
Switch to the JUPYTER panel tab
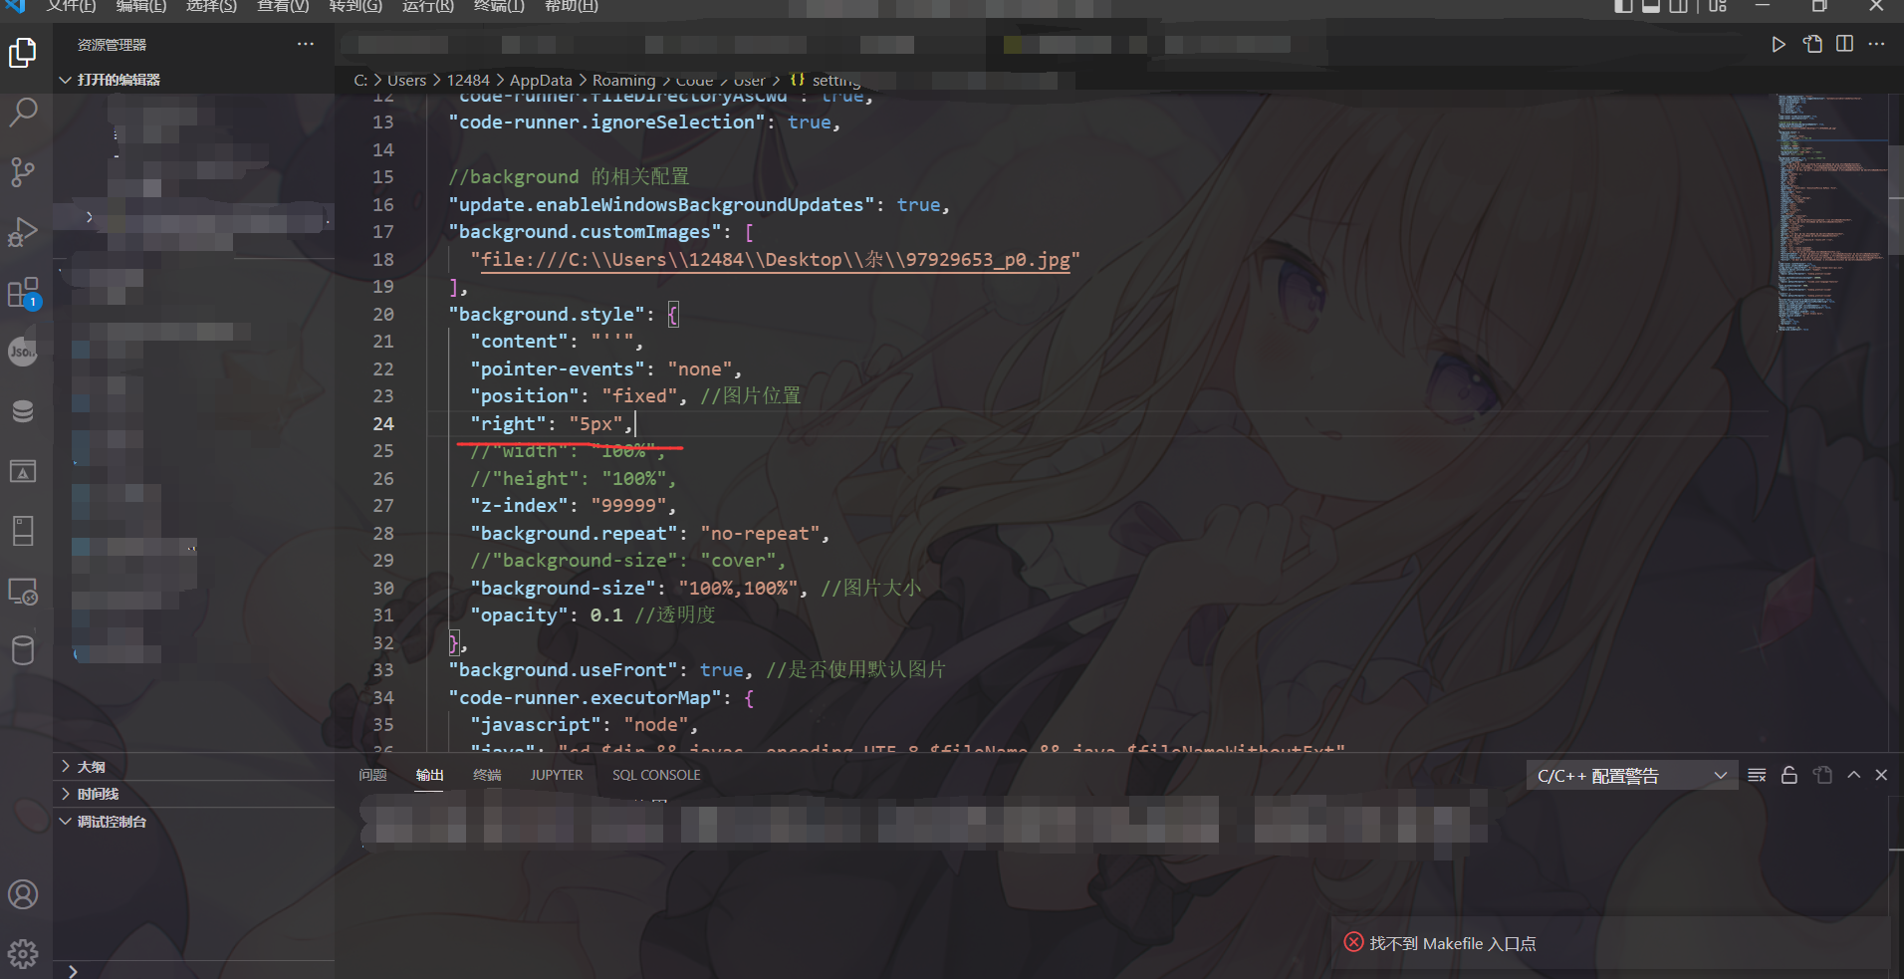[557, 775]
